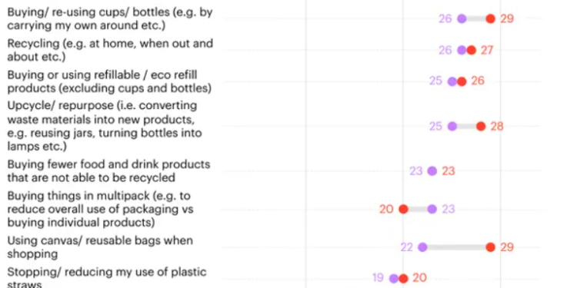Image resolution: width=577 pixels, height=288 pixels.
Task: Click 'Using canvas/ reusable bags' label
Action: point(100,247)
